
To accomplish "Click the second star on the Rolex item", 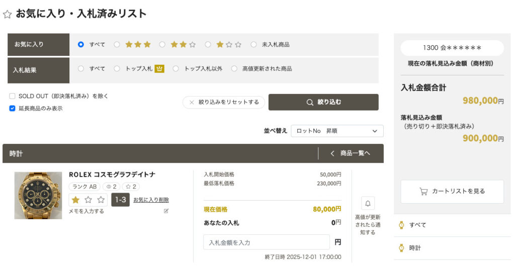I will click(89, 200).
